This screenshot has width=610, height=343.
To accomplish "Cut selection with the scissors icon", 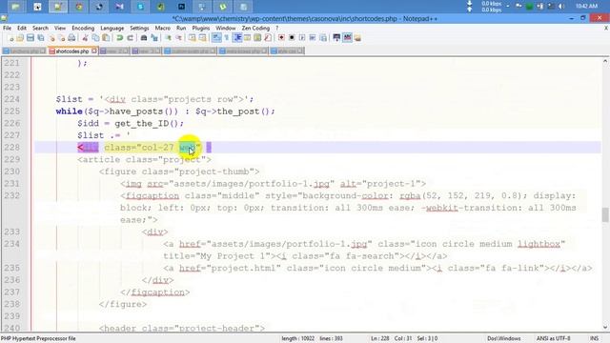I will [x=85, y=38].
